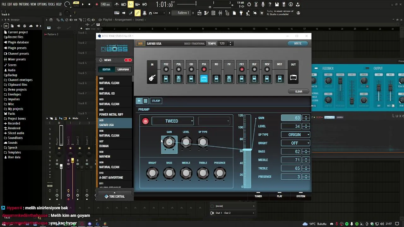Switch to knob view icon in editor

point(139,101)
